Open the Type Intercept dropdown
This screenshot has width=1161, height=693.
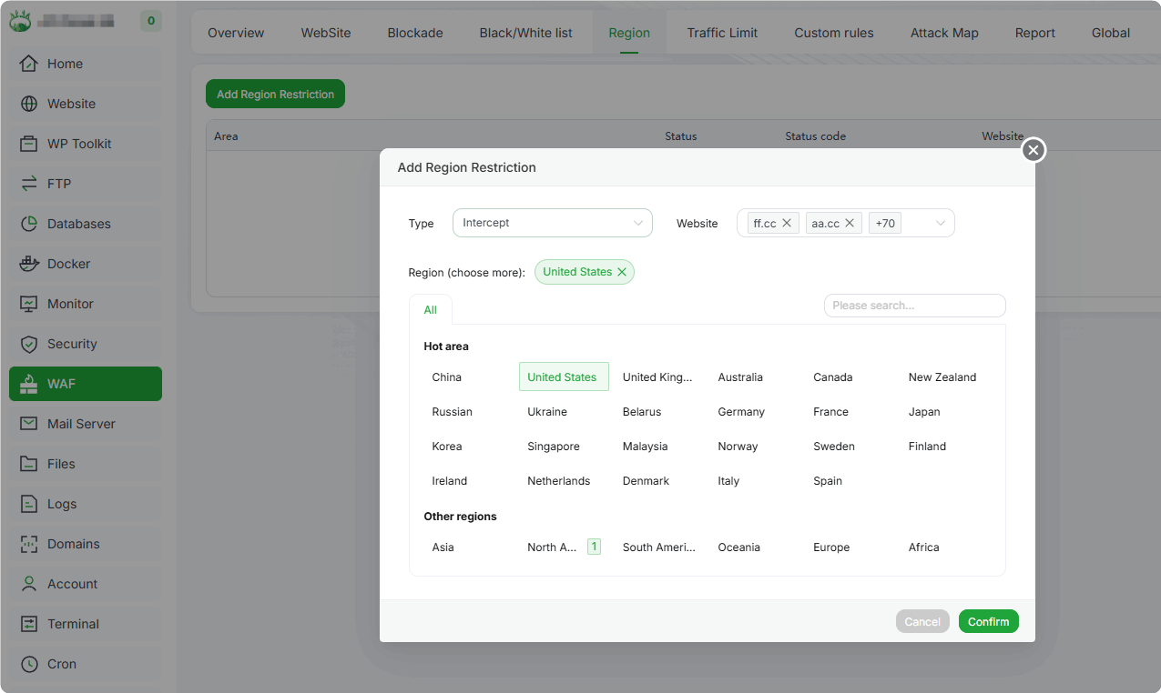click(x=552, y=223)
